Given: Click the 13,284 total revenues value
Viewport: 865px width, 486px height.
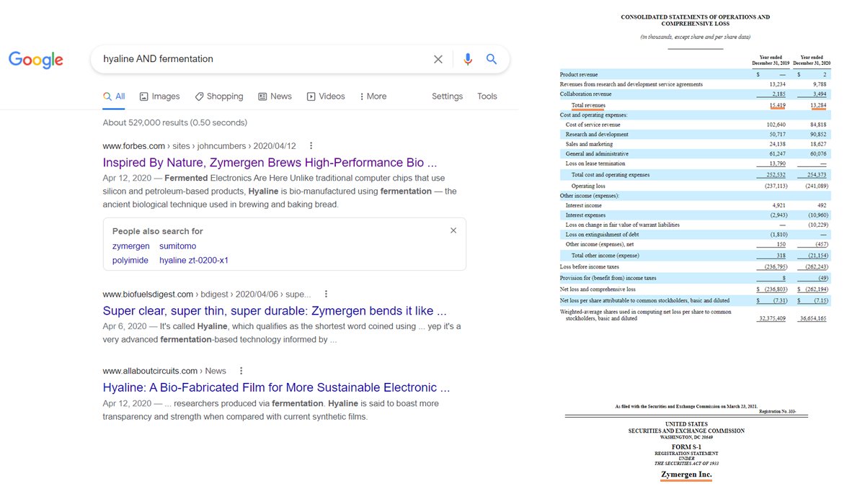Looking at the screenshot, I should pos(818,105).
